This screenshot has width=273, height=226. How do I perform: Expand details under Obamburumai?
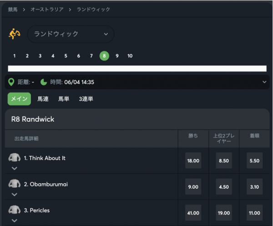click(15, 195)
